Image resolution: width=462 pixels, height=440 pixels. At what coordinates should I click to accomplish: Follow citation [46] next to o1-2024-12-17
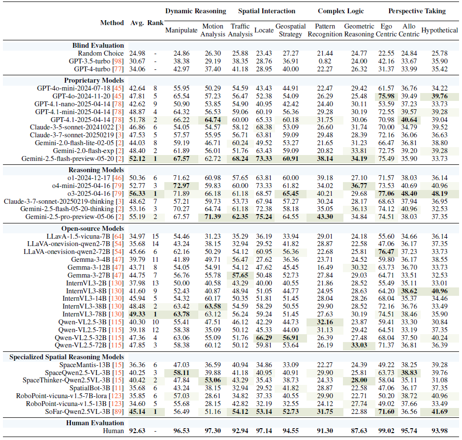[x=118, y=178]
